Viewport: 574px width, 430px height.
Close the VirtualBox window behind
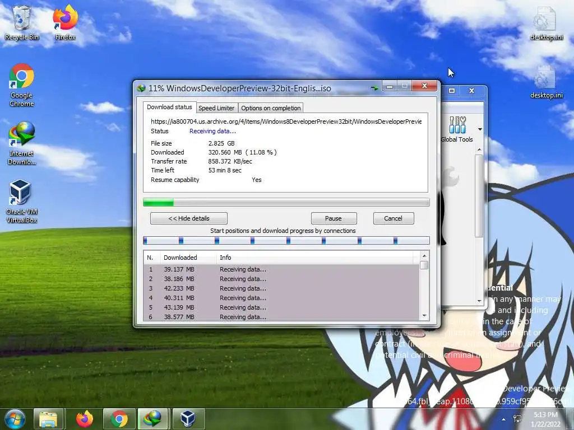click(472, 90)
